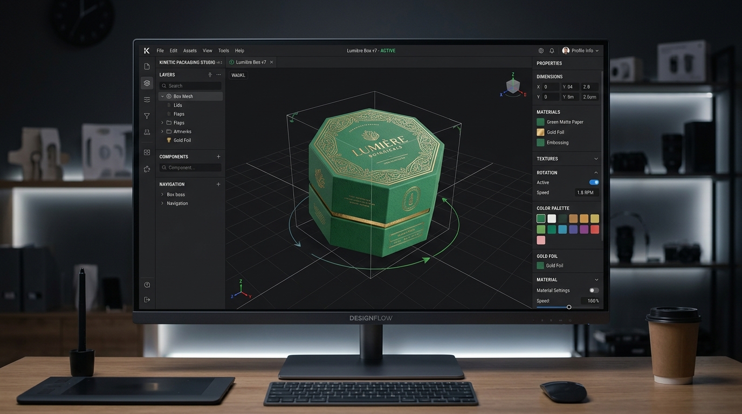742x414 pixels.
Task: Open the help question mark icon
Action: [x=147, y=285]
